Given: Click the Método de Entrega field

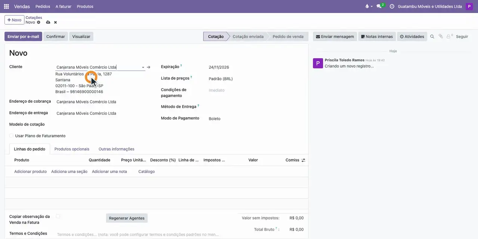Looking at the screenshot, I should pyautogui.click(x=256, y=107).
